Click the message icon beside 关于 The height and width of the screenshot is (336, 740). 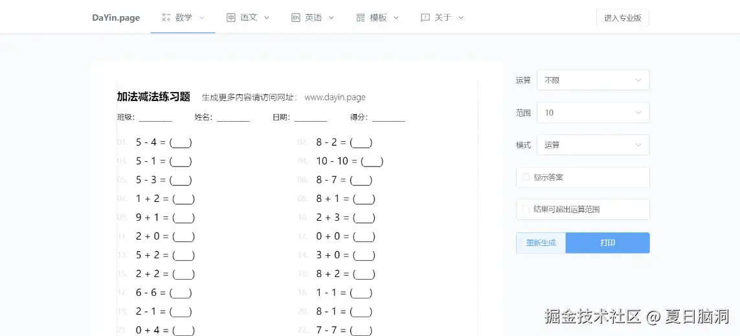pos(425,17)
